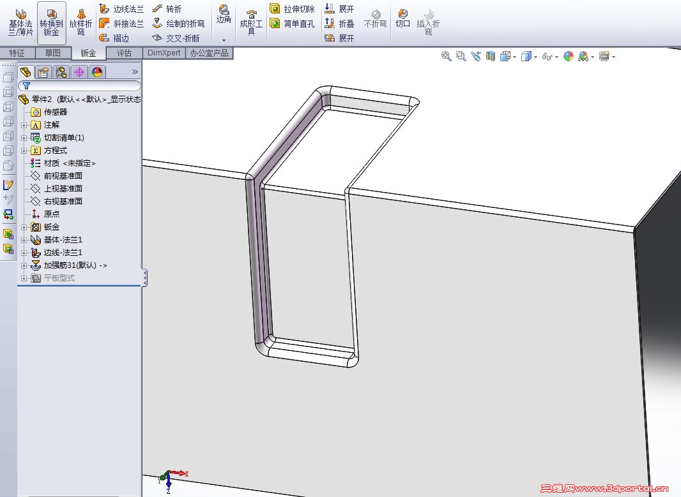Expand the 方程式 tree node
This screenshot has width=681, height=497.
24,151
